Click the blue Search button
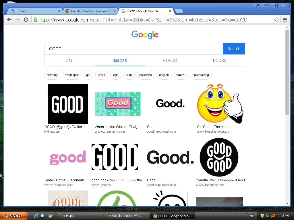Image resolution: width=294 pixels, height=220 pixels. click(234, 49)
